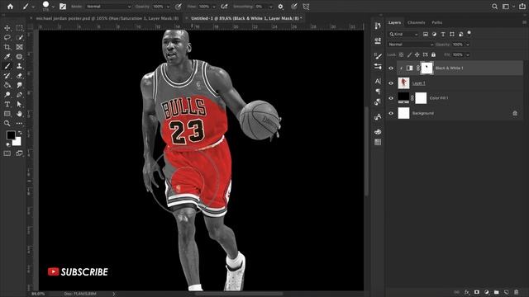Select the Zoom tool
529x297 pixels.
7,123
